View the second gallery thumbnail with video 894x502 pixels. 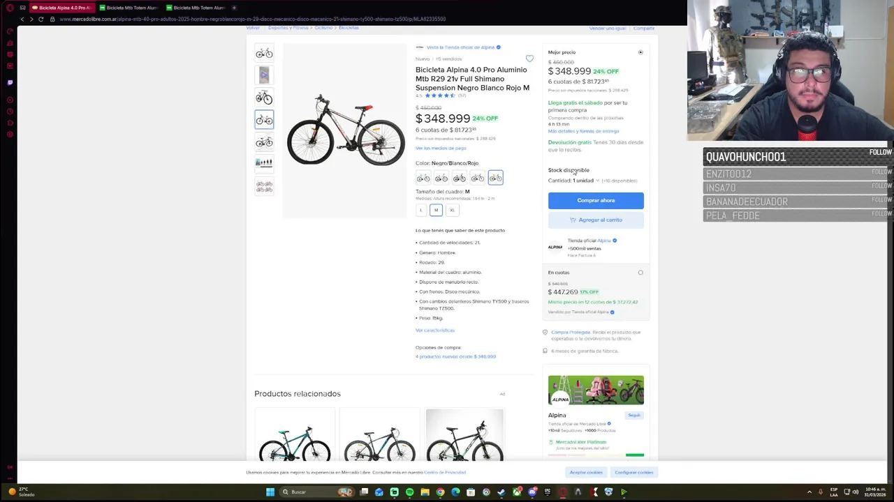click(x=264, y=75)
